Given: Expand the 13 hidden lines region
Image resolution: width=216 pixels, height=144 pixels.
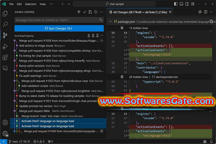Looking at the screenshot, I should click(x=122, y=28).
